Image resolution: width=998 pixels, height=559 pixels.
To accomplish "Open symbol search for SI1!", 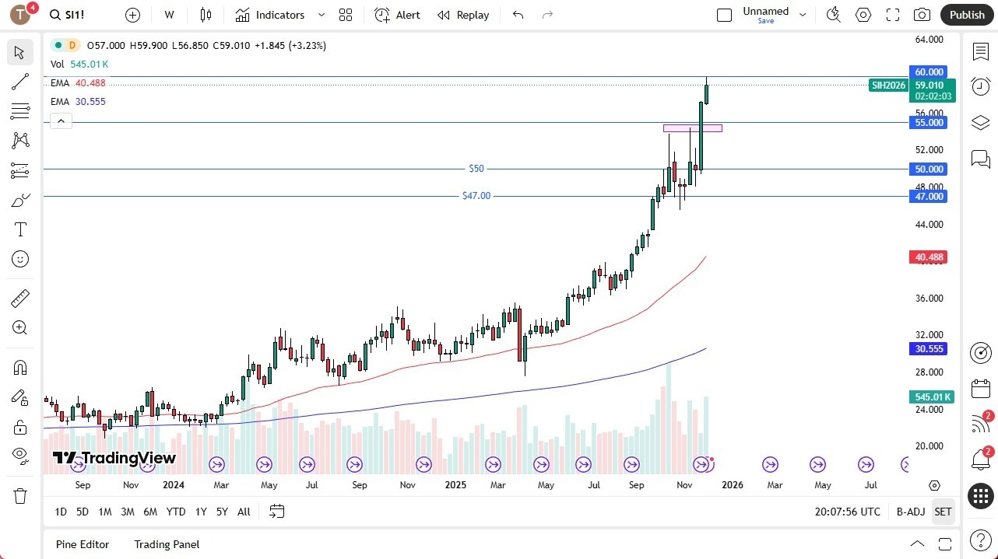I will tap(67, 14).
